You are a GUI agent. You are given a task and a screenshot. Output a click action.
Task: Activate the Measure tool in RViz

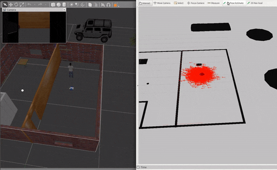click(214, 3)
